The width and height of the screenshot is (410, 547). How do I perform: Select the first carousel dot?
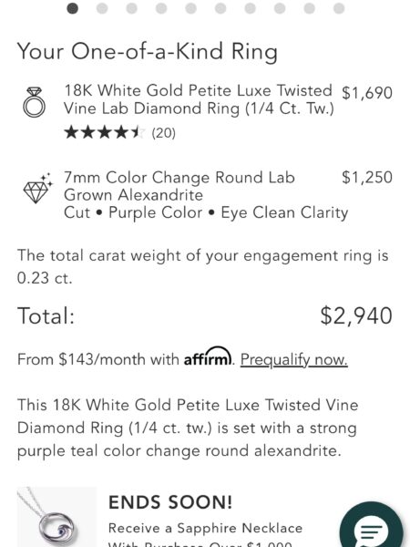point(73,8)
